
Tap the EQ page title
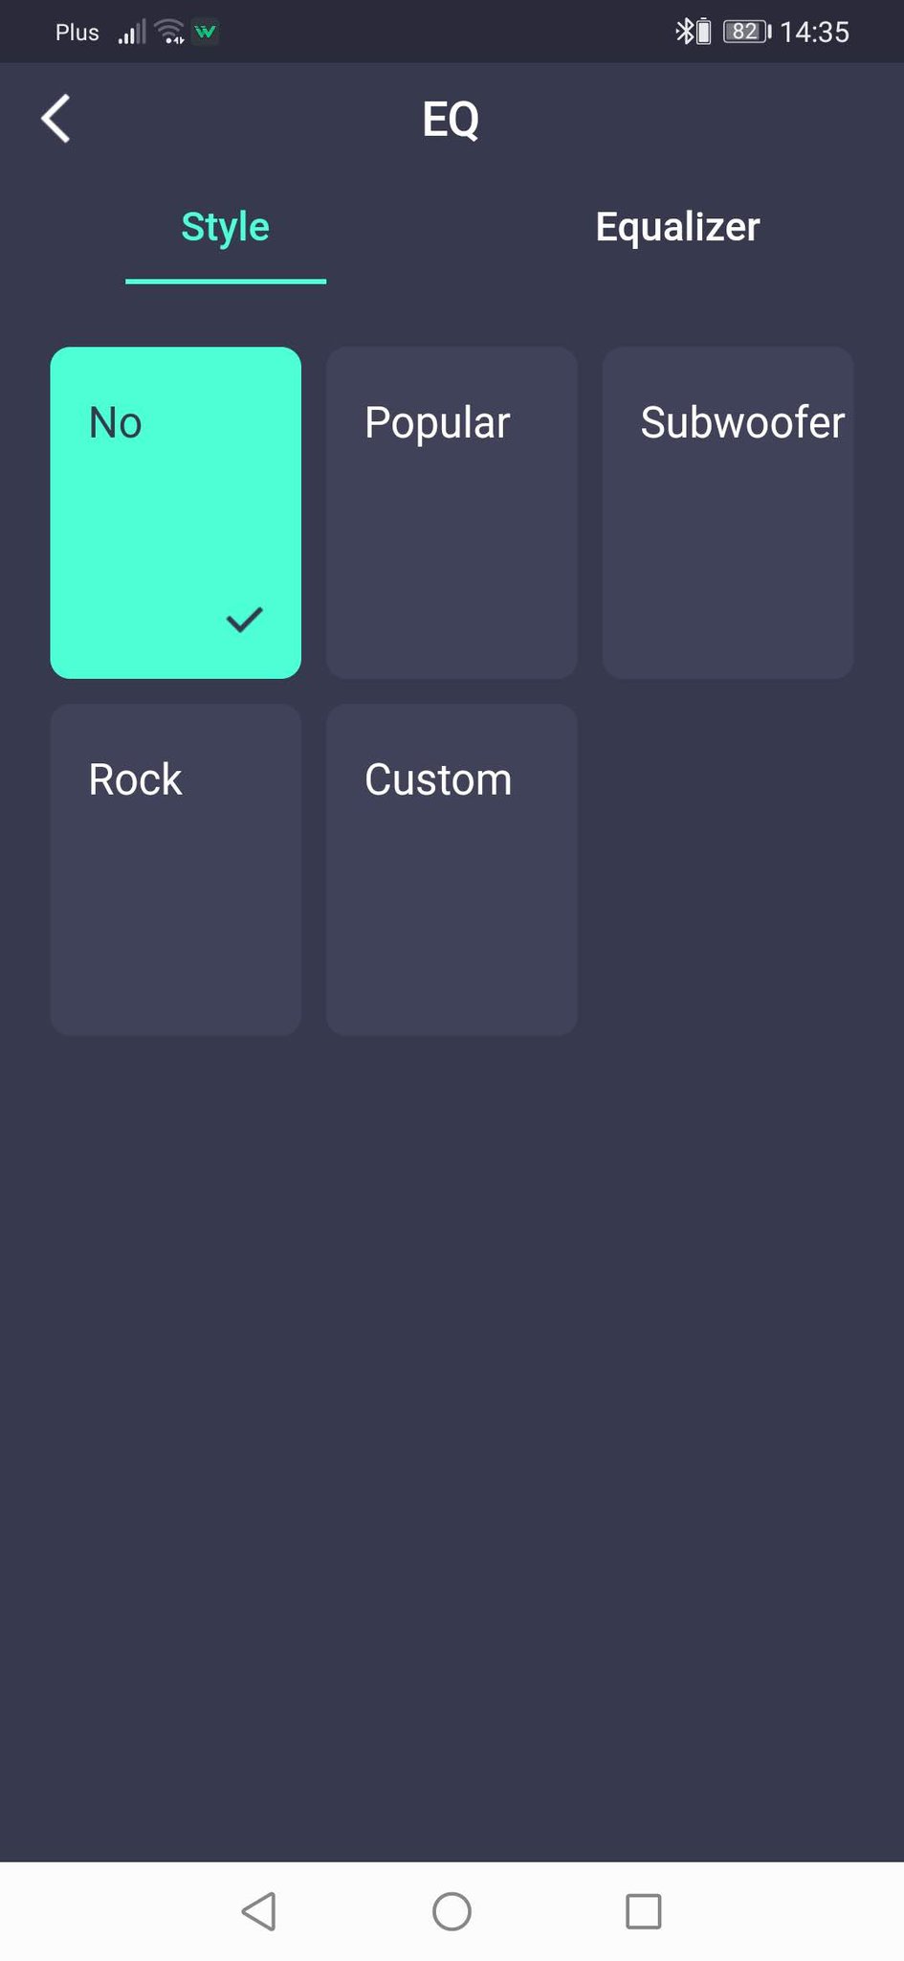[x=451, y=120]
